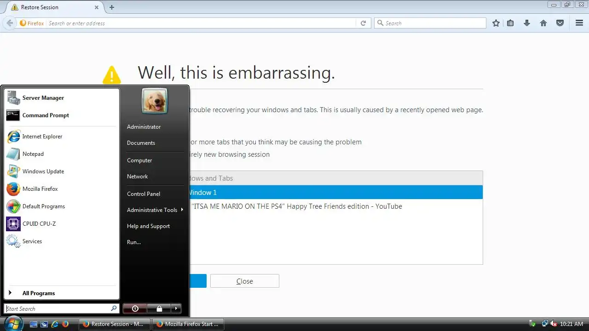This screenshot has height=331, width=589.
Task: Click the Firefox identity icon in address bar
Action: (x=32, y=23)
